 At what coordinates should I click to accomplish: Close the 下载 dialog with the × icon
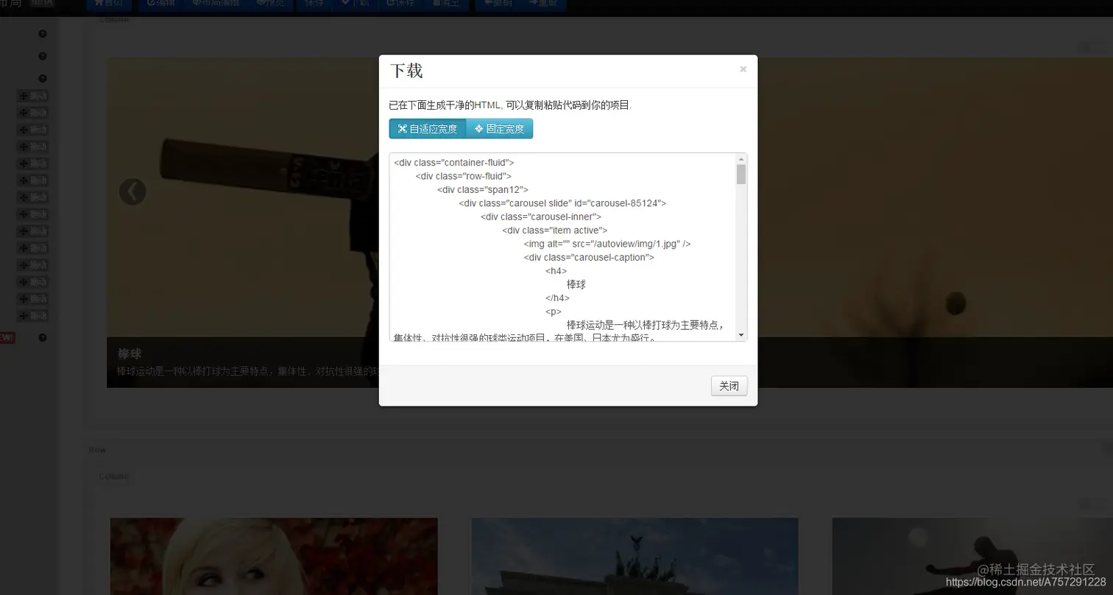point(743,69)
